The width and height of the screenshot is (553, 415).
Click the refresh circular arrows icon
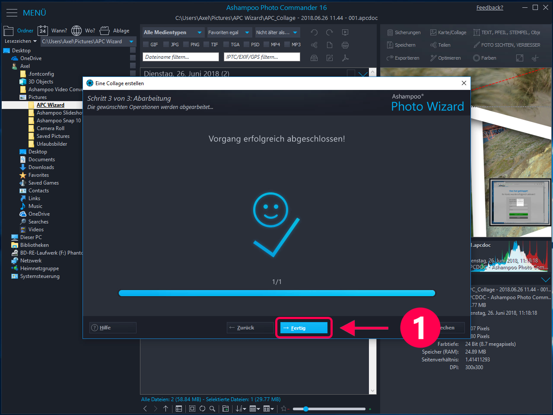pyautogui.click(x=202, y=409)
